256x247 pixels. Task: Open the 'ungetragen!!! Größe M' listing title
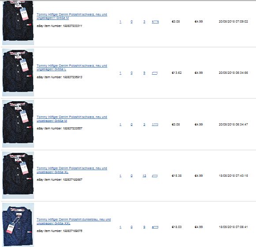coord(72,16)
